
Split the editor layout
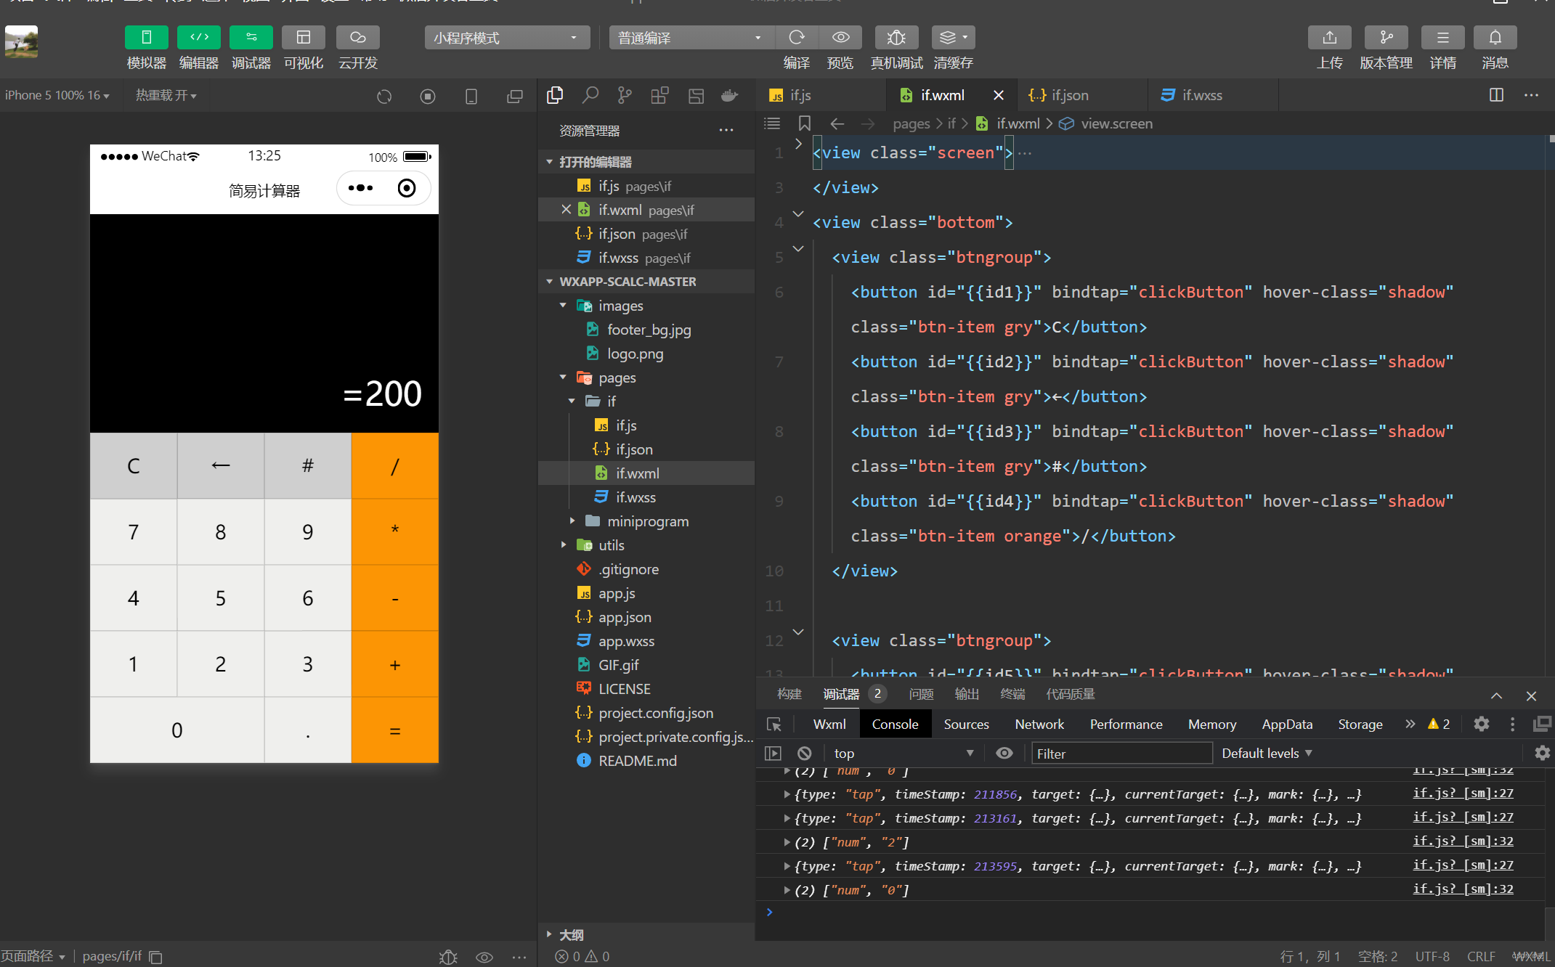pos(1496,95)
